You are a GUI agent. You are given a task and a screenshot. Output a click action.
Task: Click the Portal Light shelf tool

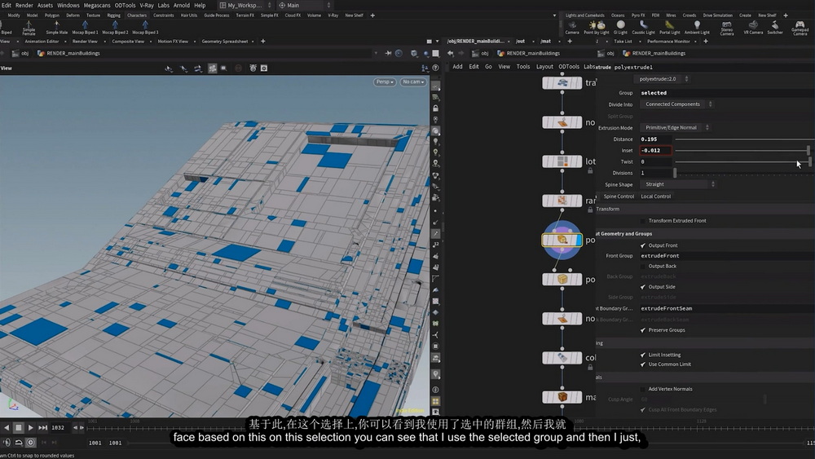tap(669, 28)
